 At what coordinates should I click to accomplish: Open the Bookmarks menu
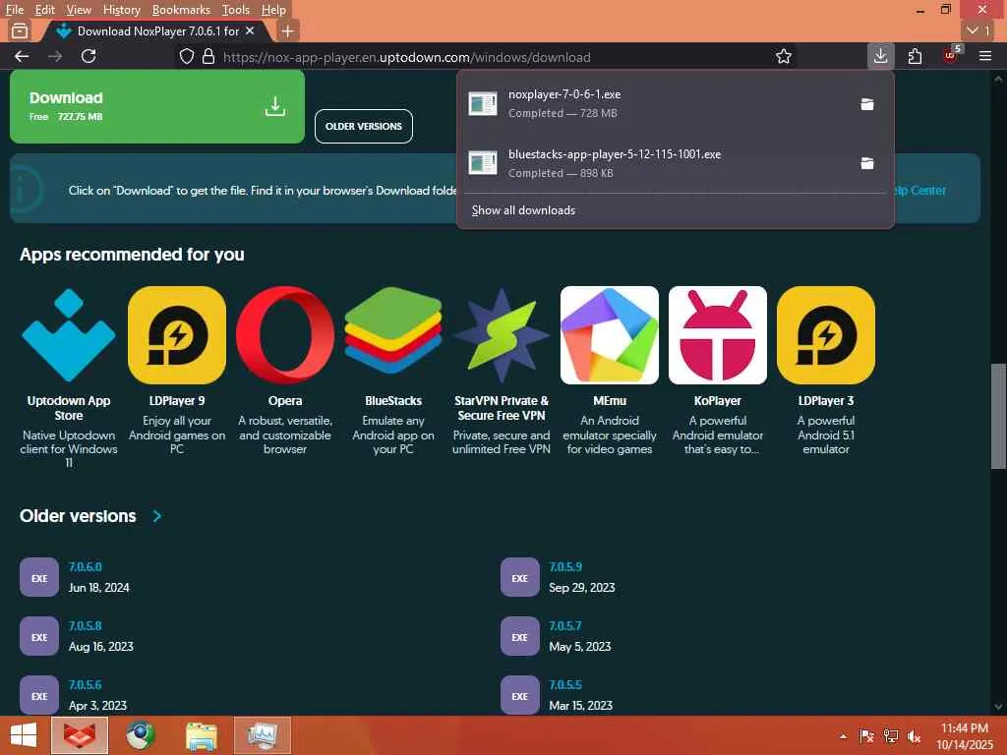(x=181, y=10)
